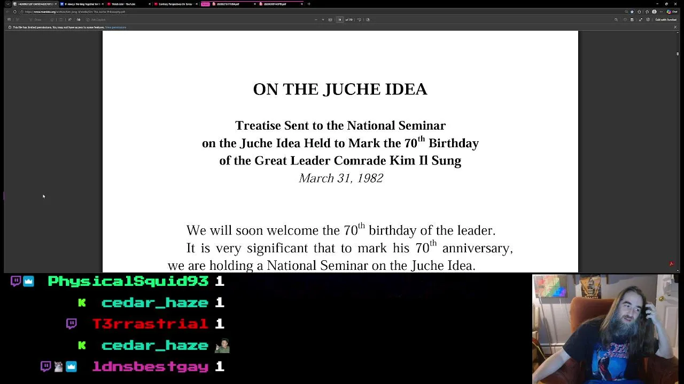The width and height of the screenshot is (684, 384).
Task: Click the page number input box
Action: pyautogui.click(x=339, y=20)
